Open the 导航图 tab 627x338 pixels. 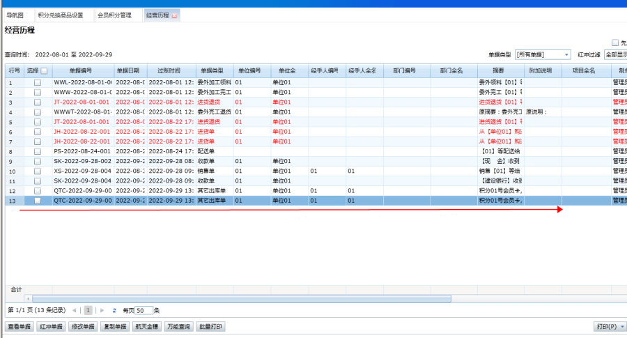tap(15, 15)
